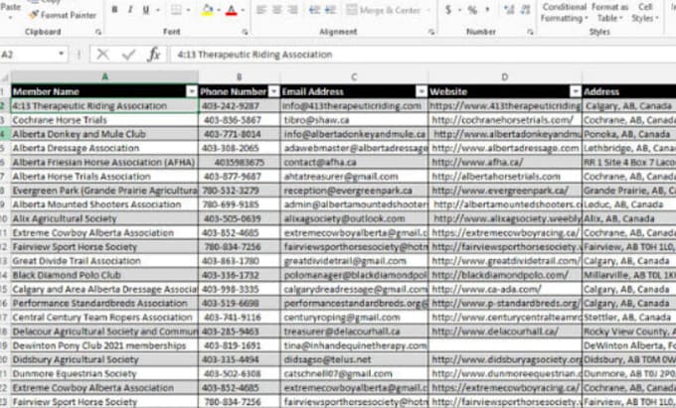Click the Decrease Indent icon

pos(314,10)
